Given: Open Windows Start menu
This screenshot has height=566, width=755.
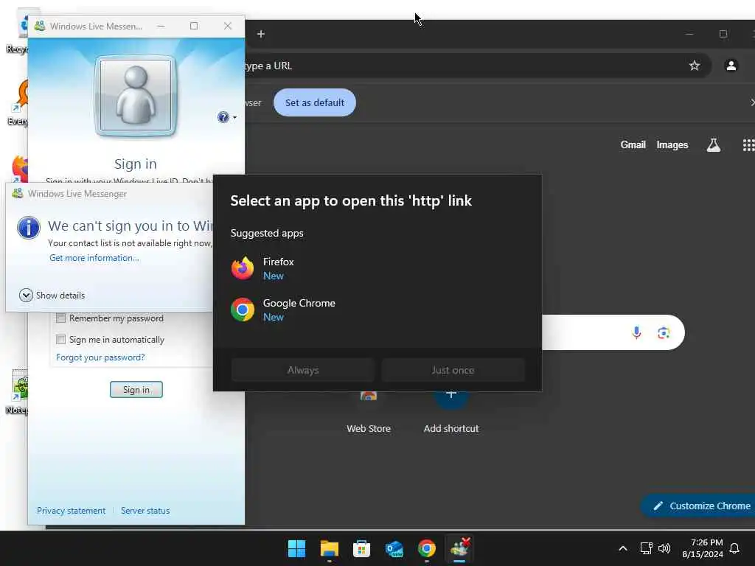Looking at the screenshot, I should (296, 548).
